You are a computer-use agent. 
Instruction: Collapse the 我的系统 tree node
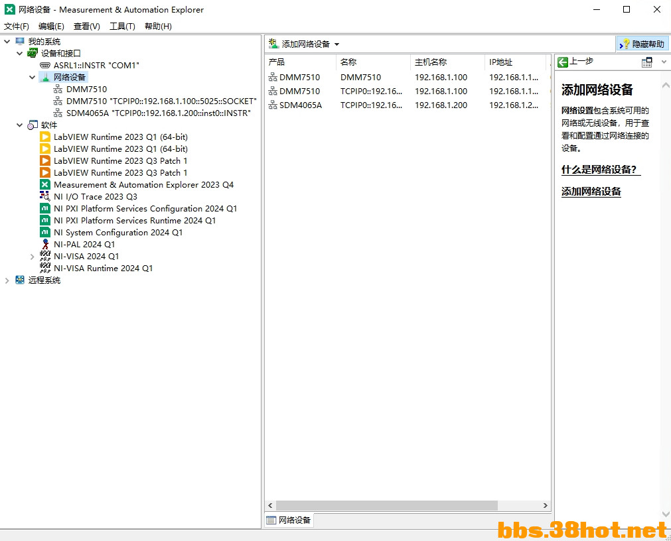[x=7, y=42]
